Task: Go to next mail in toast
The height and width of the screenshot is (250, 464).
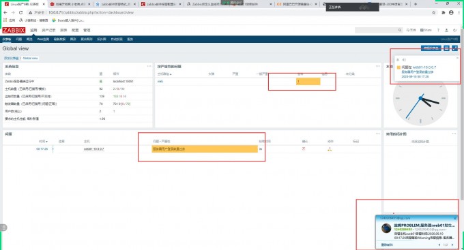Action: (452, 245)
